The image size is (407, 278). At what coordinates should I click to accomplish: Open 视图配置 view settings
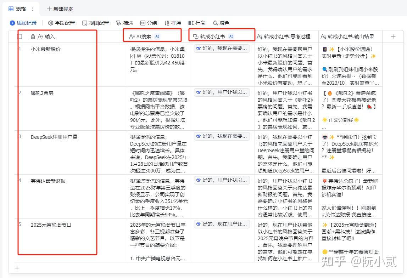(x=95, y=23)
